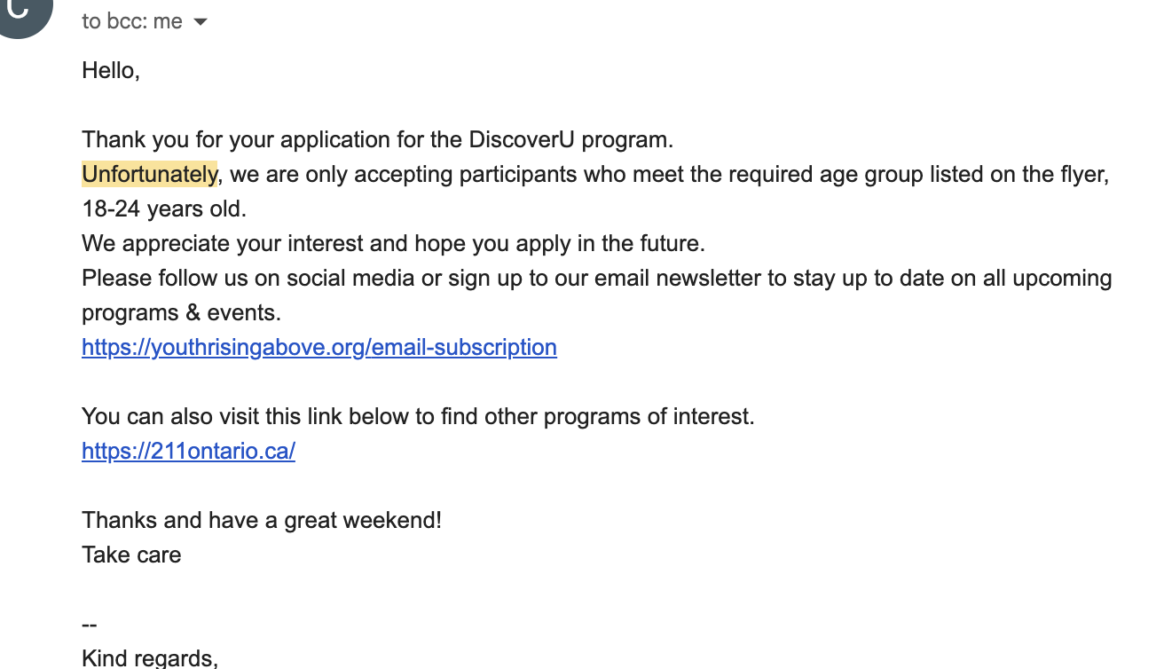Click the "18-24 years old." text
The height and width of the screenshot is (669, 1164).
click(164, 209)
